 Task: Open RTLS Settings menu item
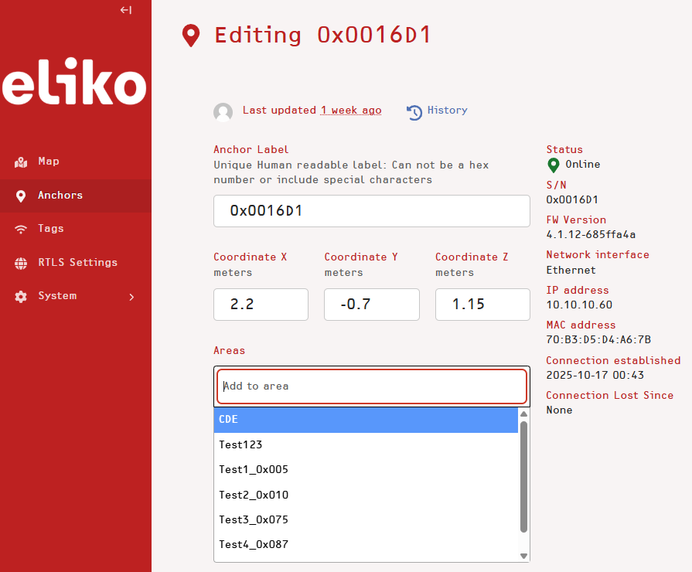(77, 263)
